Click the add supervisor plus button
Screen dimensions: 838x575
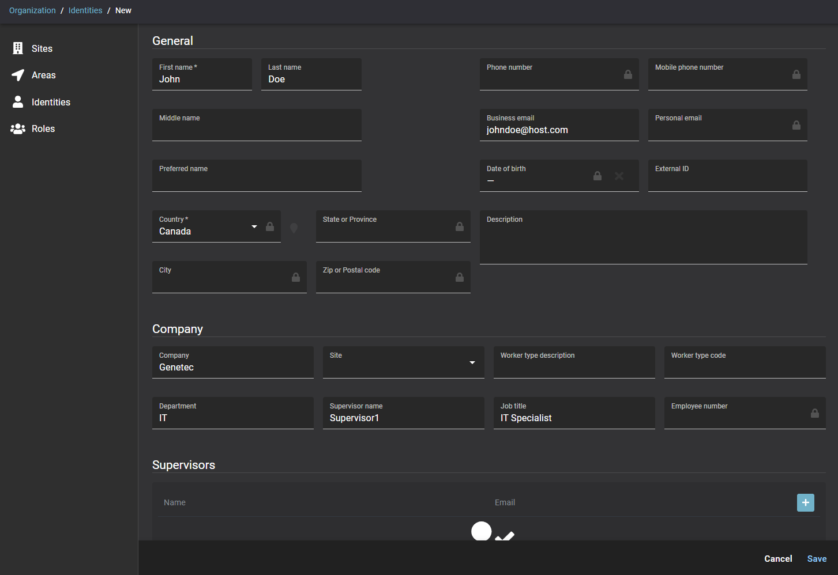(x=805, y=502)
